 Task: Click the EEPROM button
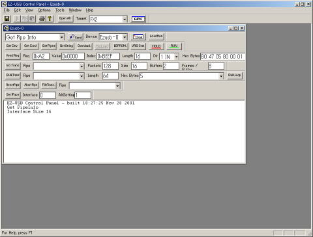120,46
